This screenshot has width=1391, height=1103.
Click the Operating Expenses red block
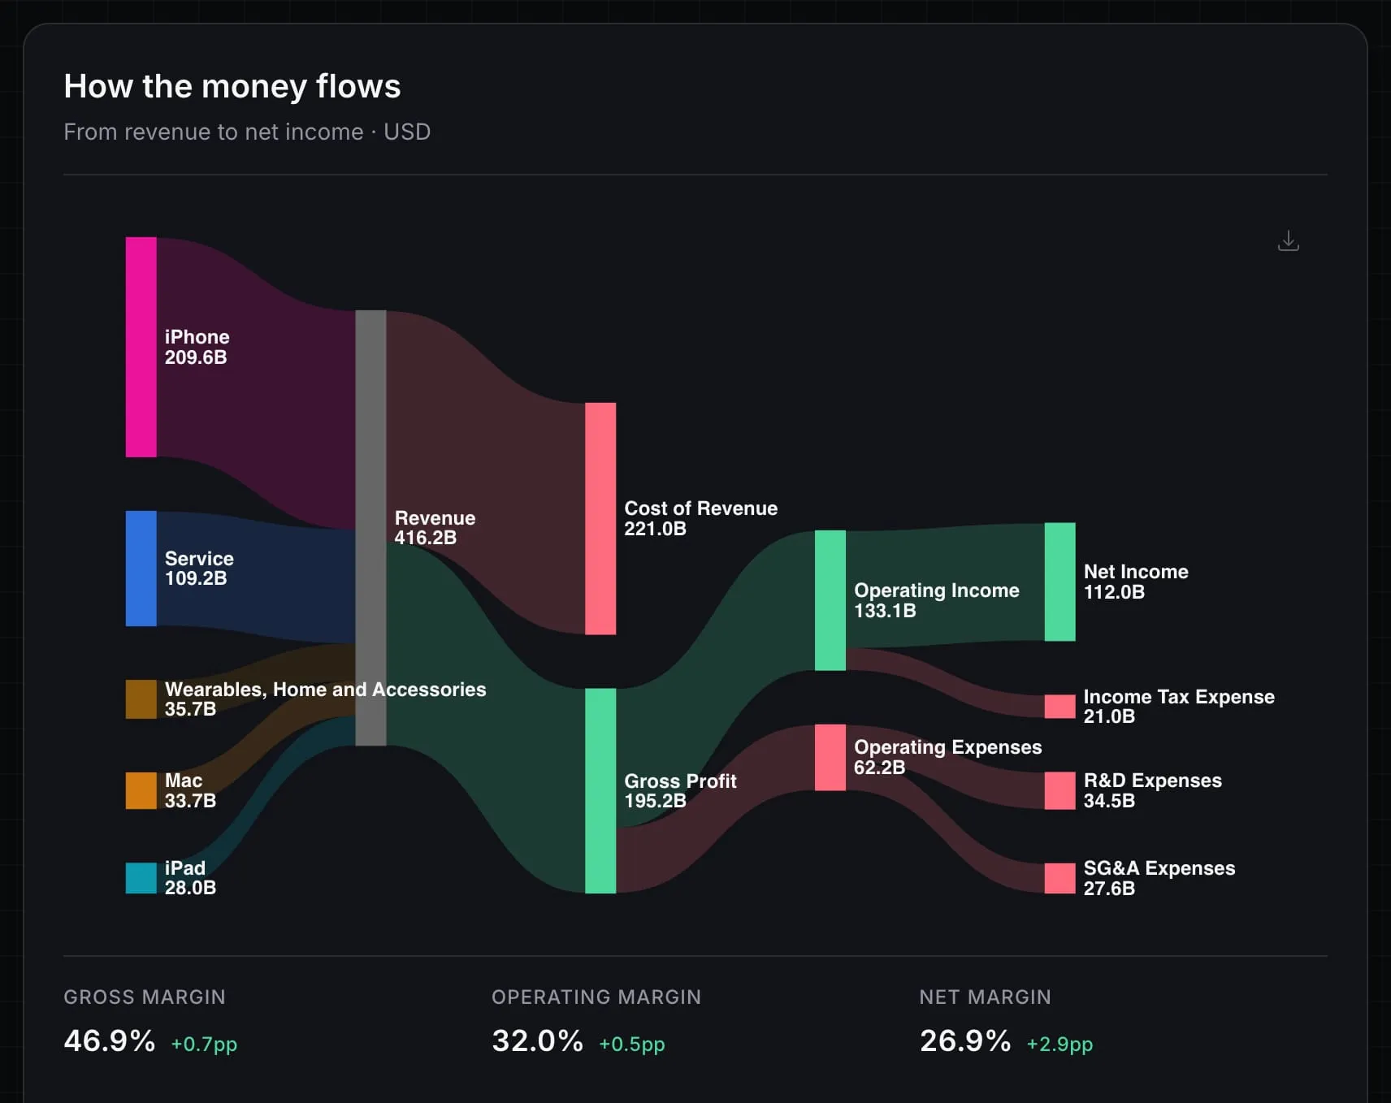(x=830, y=757)
